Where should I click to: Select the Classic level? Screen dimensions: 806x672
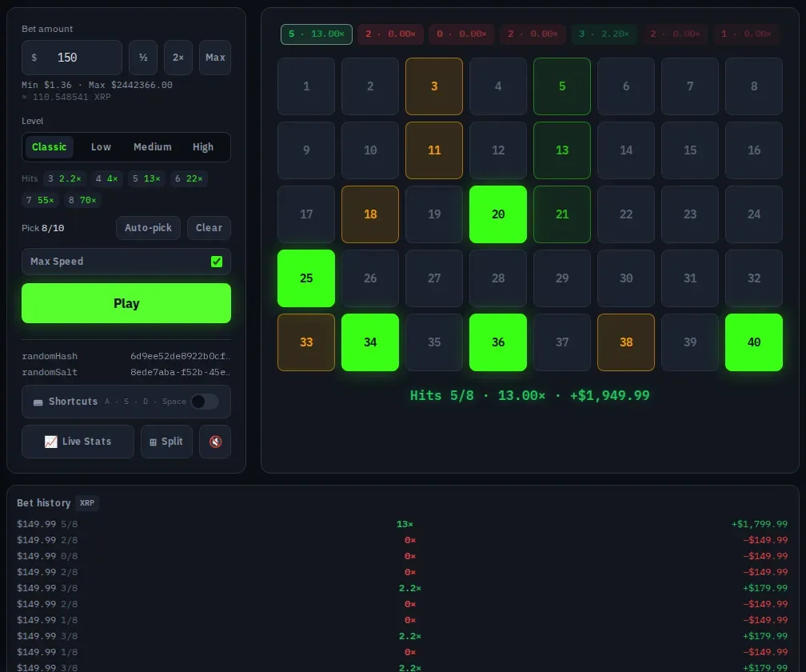pyautogui.click(x=49, y=147)
